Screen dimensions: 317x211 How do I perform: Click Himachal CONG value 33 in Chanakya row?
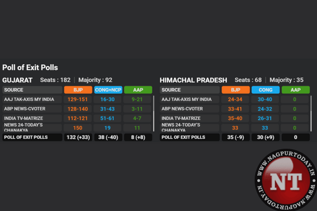265,128
